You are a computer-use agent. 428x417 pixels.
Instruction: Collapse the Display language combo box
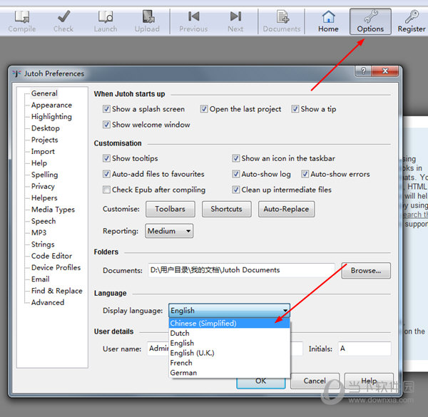229,311
